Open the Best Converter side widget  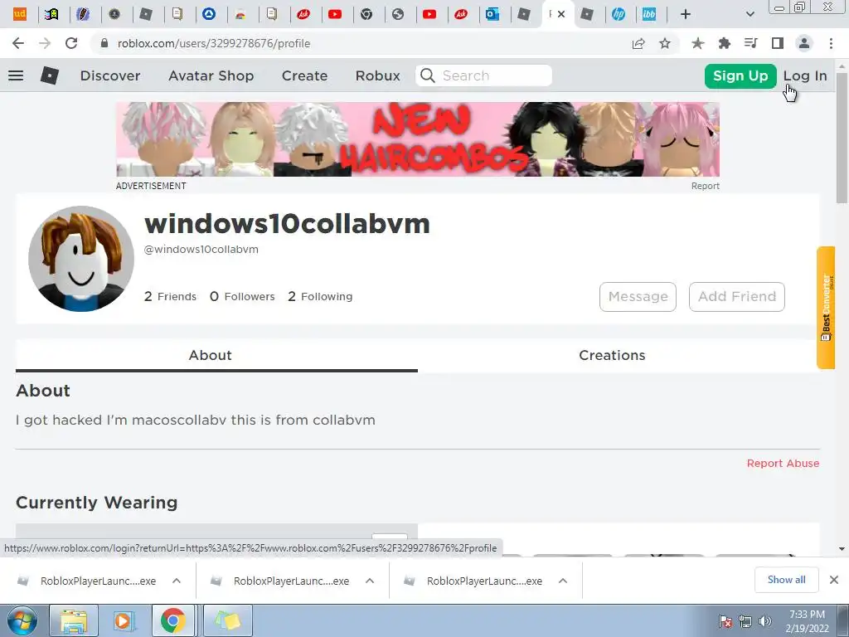pos(826,307)
